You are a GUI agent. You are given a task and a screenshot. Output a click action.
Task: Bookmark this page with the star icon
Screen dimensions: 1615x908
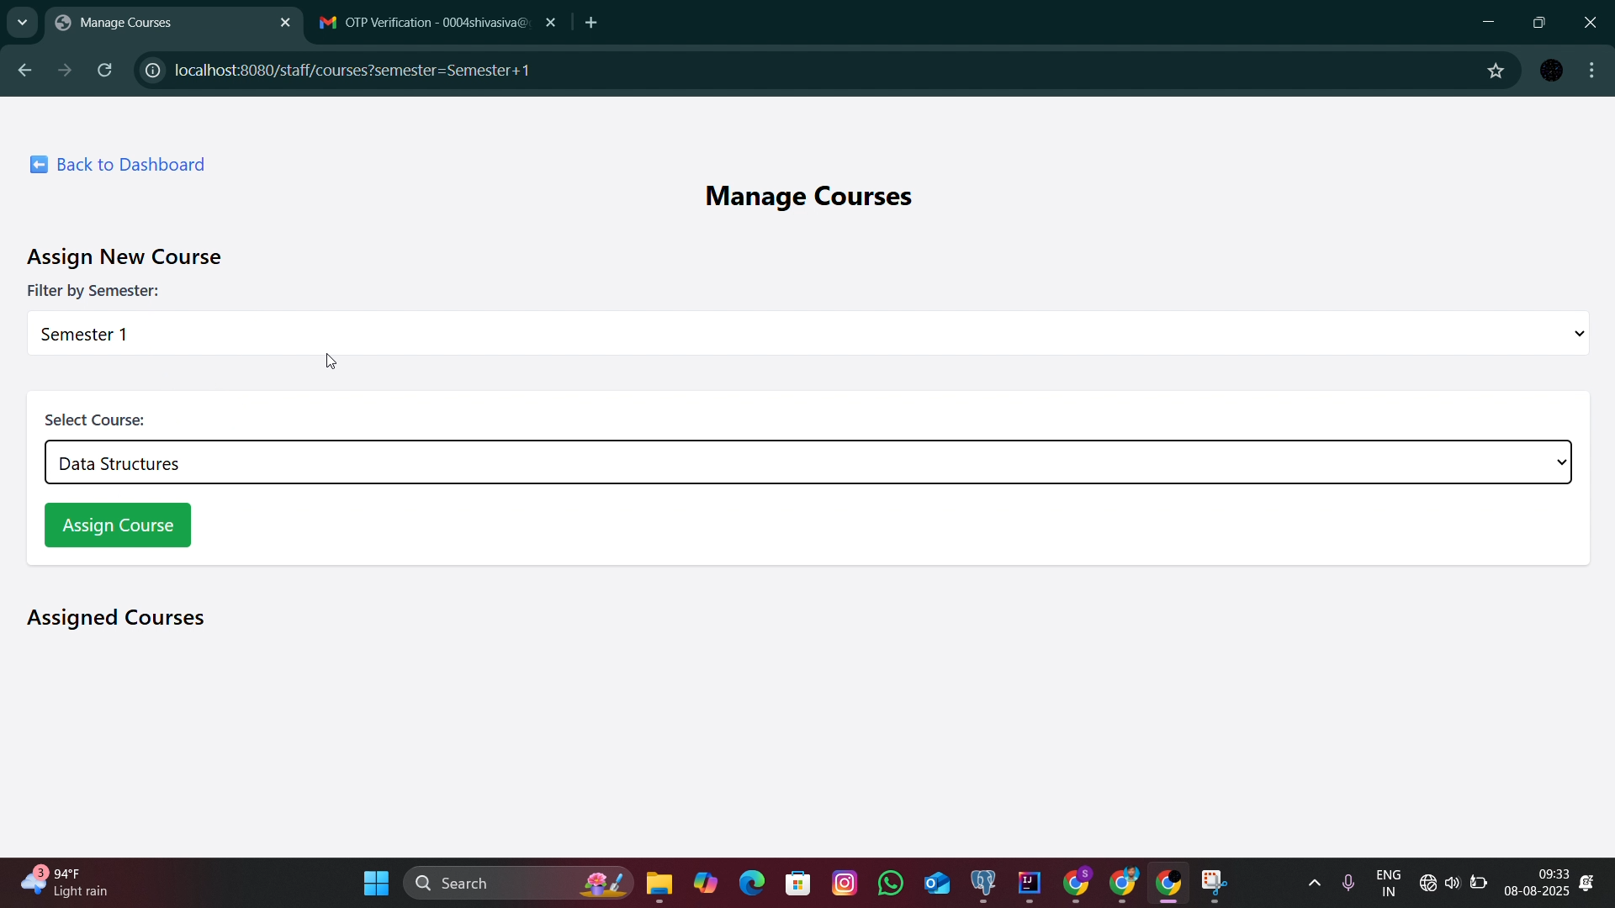[x=1496, y=71]
